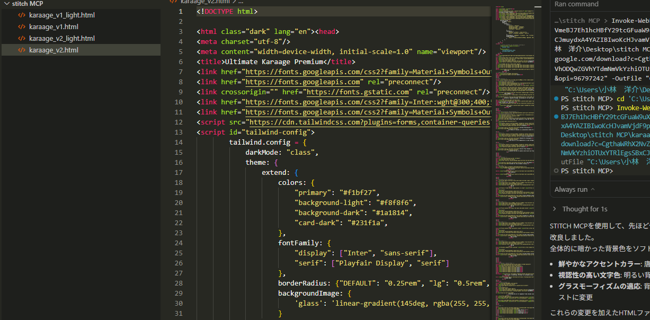The image size is (650, 320).
Task: Click the blue dot beside the 'cd' command
Action: pos(556,99)
